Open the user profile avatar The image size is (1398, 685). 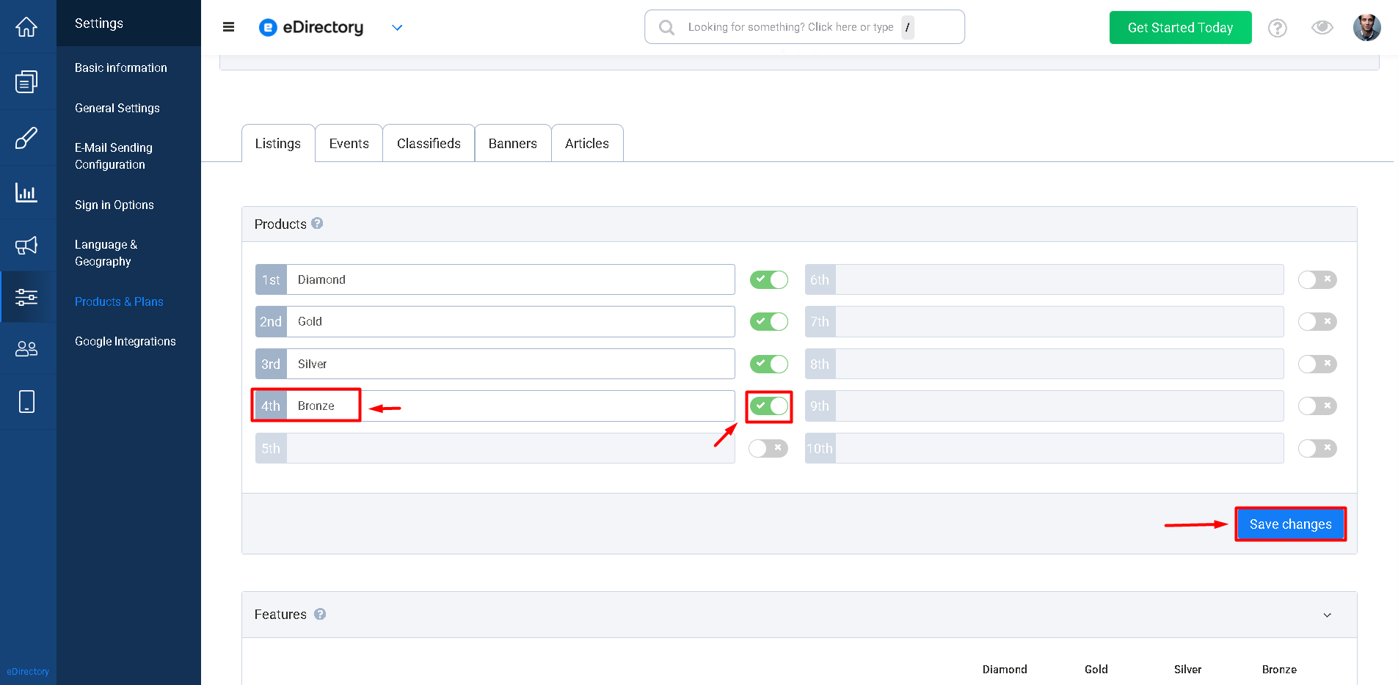point(1367,28)
